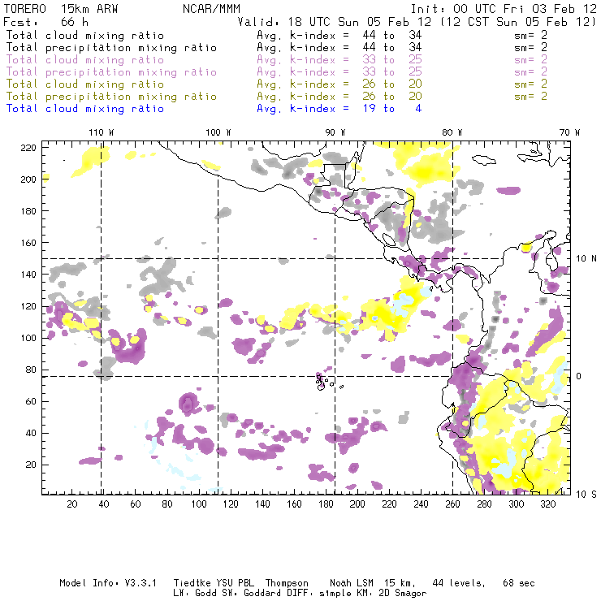
Task: Select the purple Total precipitation mixing ratio legend entry
Action: coord(110,71)
